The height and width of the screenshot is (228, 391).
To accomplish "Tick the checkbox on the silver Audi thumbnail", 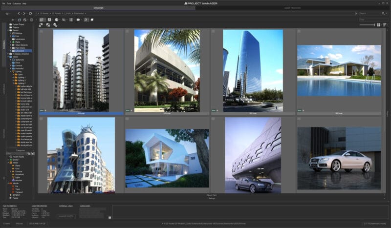I will [299, 119].
